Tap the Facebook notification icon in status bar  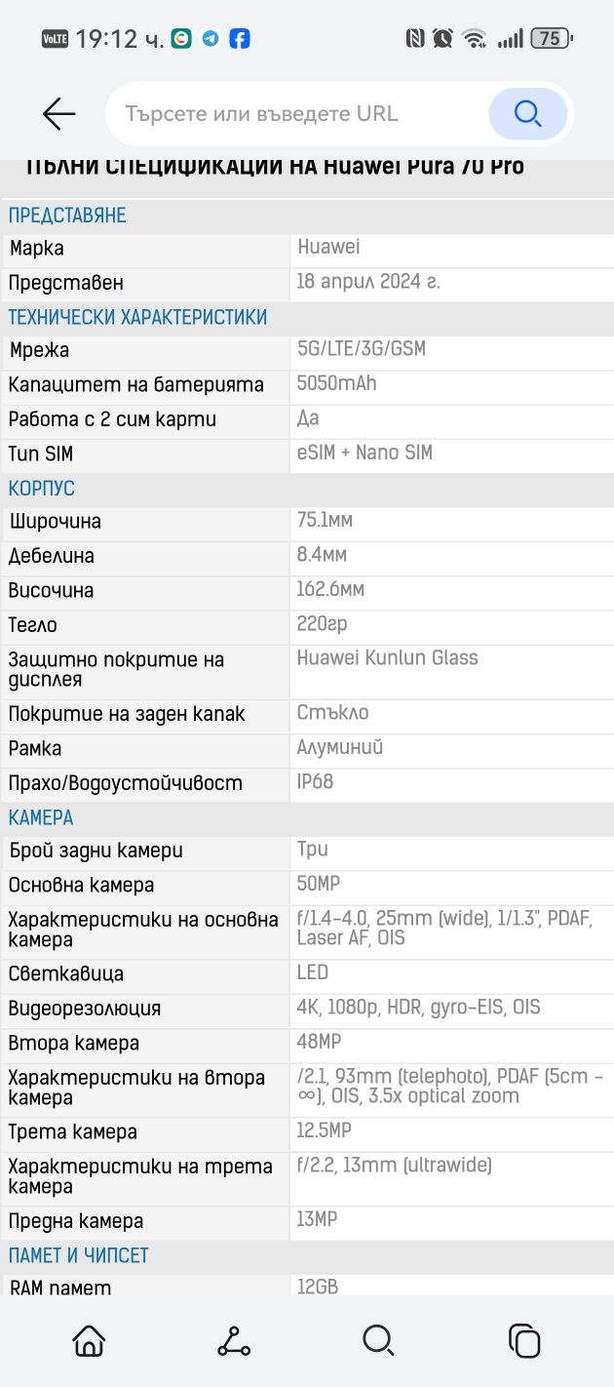pos(240,39)
